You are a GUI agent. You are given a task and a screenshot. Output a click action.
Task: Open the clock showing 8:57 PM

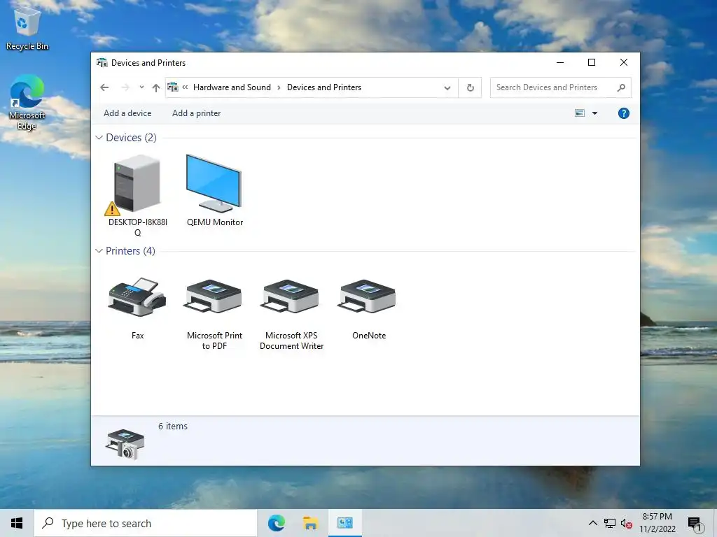657,523
